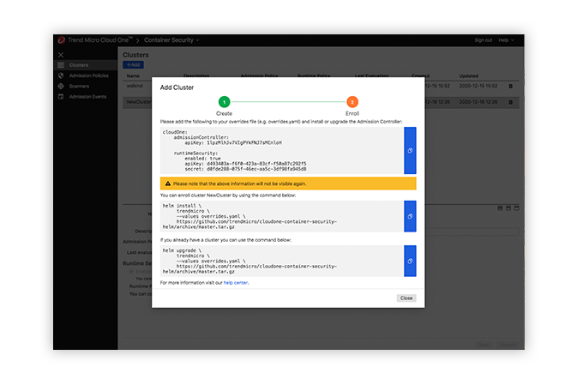Close the Add Cluster dialog
The width and height of the screenshot is (577, 385).
pos(406,298)
